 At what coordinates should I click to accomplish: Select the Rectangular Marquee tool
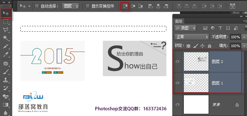pyautogui.click(x=6, y=21)
